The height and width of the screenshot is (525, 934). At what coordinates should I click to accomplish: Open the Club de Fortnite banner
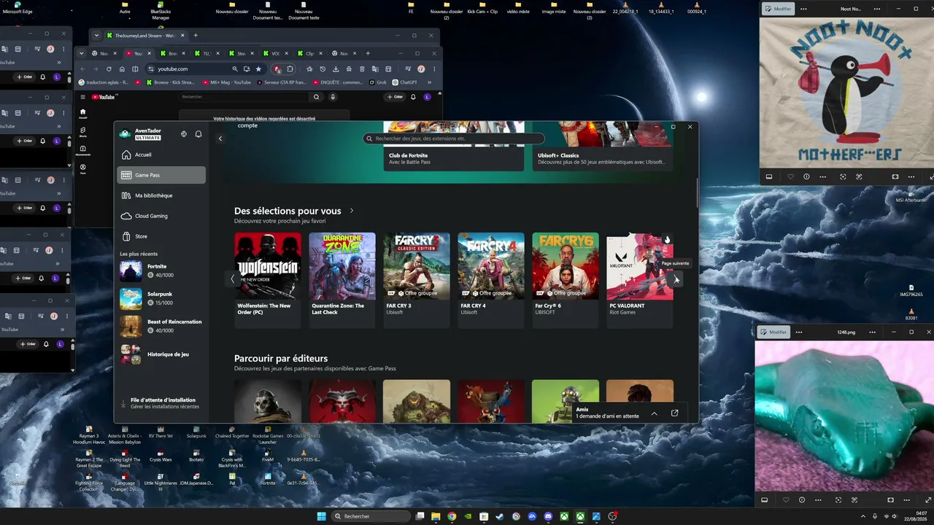click(454, 147)
